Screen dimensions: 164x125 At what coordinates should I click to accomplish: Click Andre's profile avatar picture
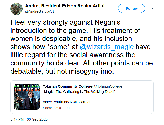pos(17,9)
